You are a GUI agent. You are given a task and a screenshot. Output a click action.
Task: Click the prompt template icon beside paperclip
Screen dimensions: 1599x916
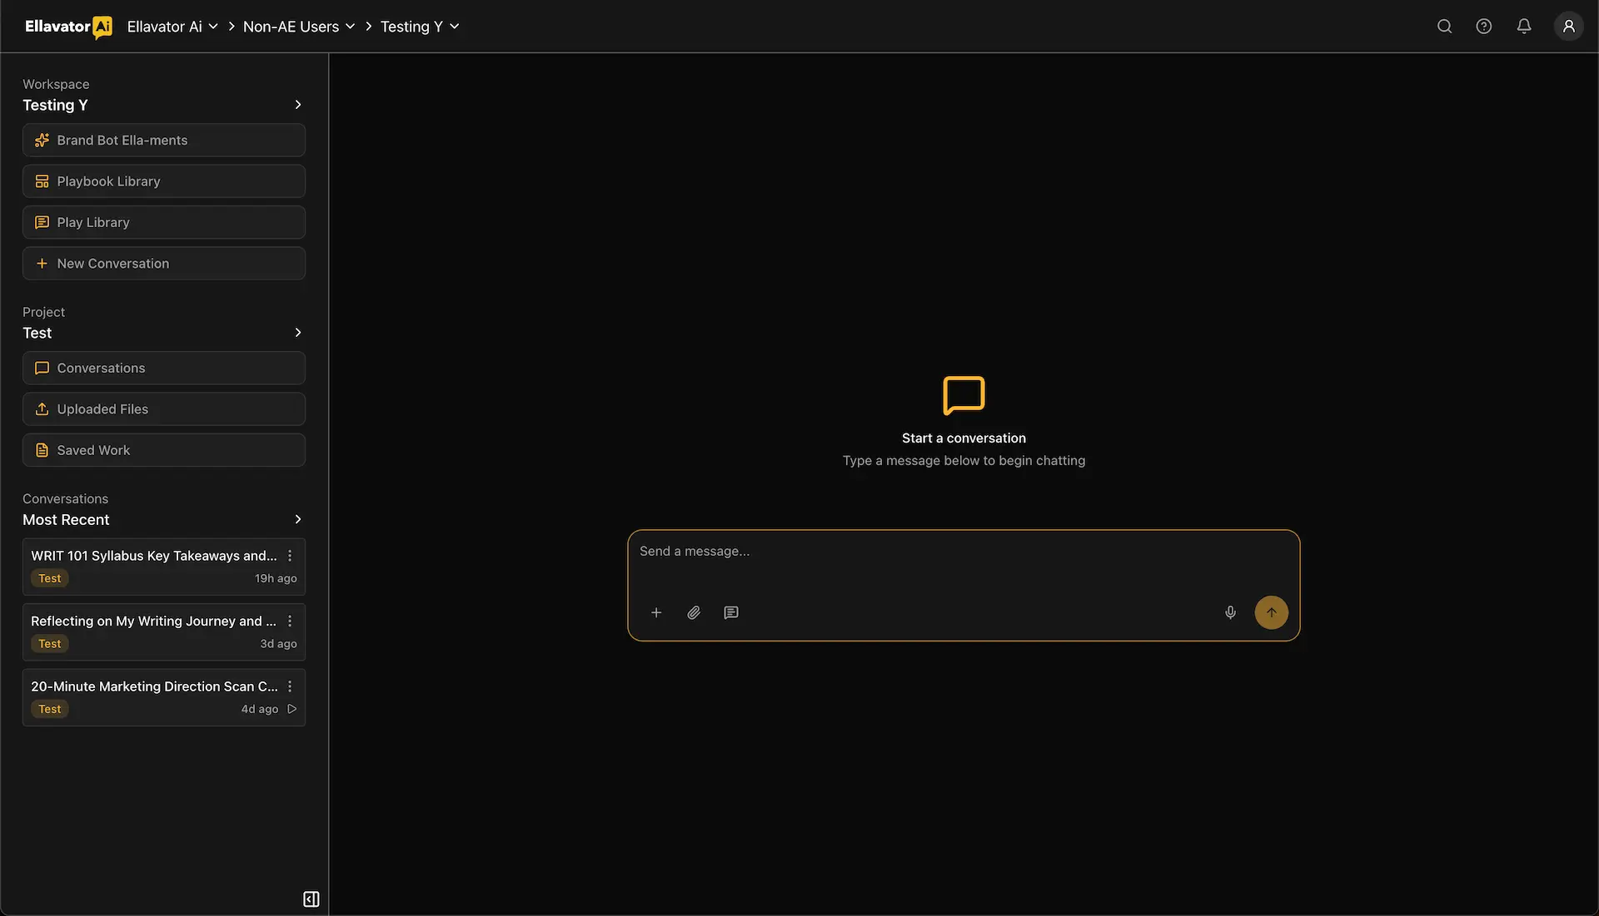pos(731,613)
